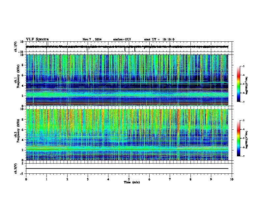The image size is (261, 201).
Task: Click time axis tick label "10"
Action: [232, 179]
